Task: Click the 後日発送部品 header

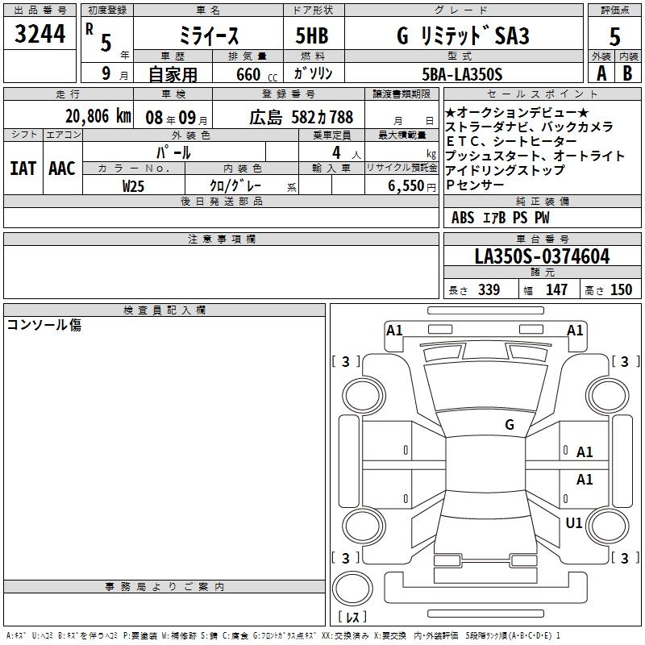Action: coord(221,201)
